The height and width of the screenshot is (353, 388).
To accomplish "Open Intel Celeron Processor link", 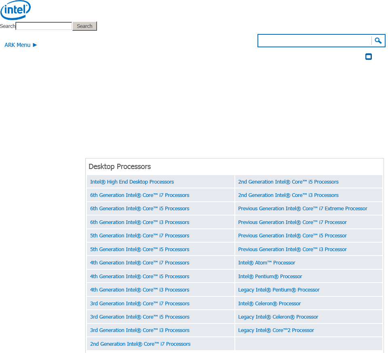I will tap(270, 304).
